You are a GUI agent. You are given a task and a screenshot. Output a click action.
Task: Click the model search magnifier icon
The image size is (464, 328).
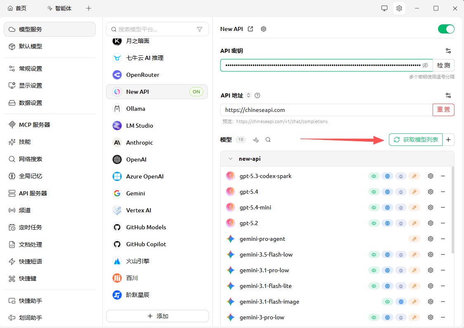pyautogui.click(x=268, y=140)
